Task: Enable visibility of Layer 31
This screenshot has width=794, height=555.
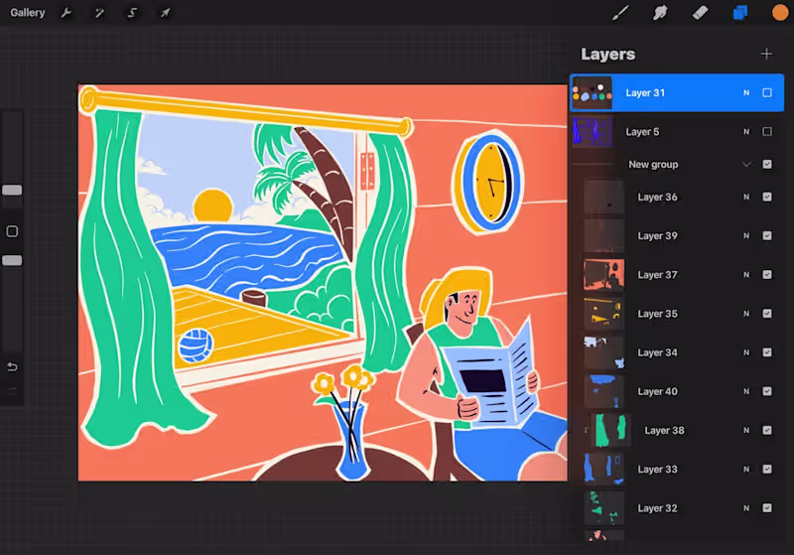Action: pos(767,92)
